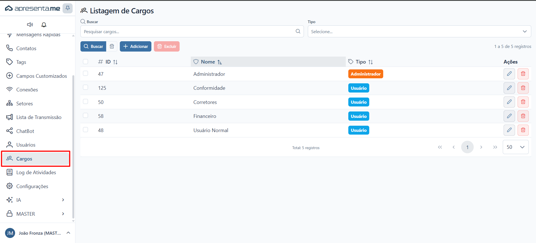Viewport: 536px width, 243px height.
Task: Edit the Corretores role with the pencil icon
Action: pos(509,102)
